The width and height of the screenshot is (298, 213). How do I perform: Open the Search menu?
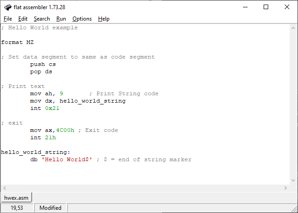(x=42, y=19)
